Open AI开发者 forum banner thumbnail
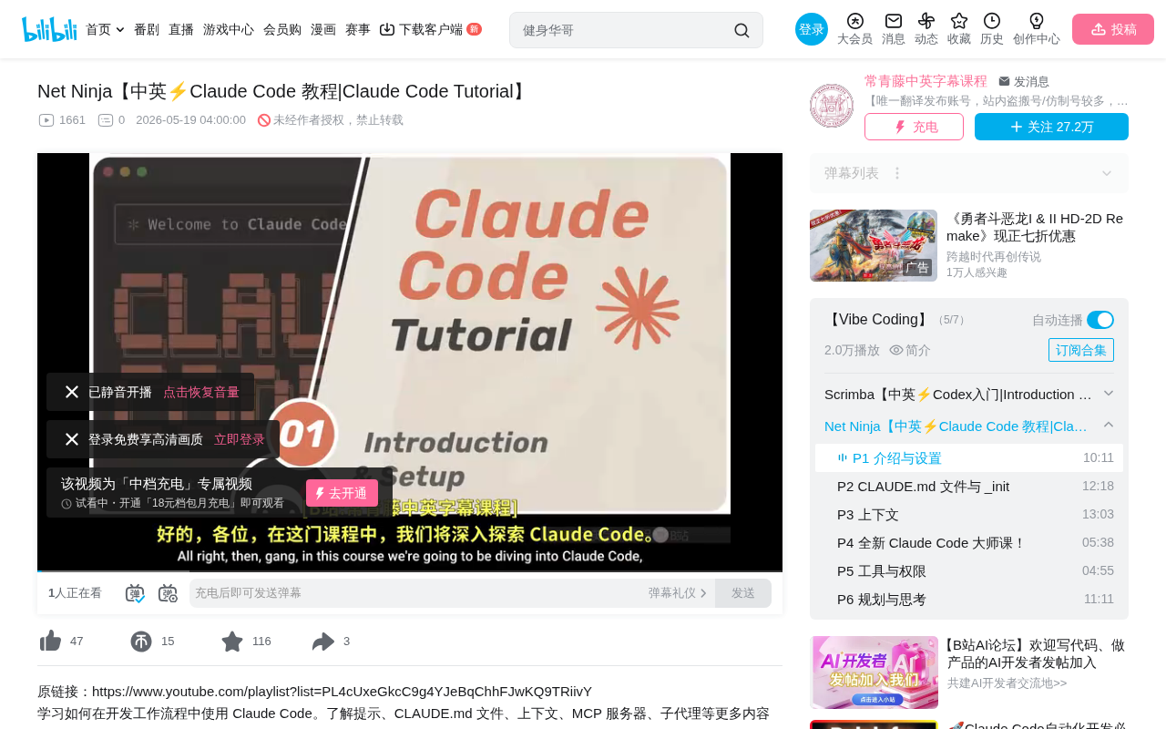Image resolution: width=1166 pixels, height=729 pixels. click(x=874, y=673)
